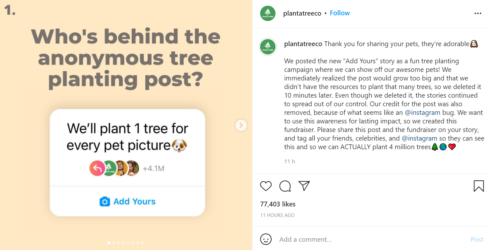
Task: Go to the next carousel slide
Action: point(241,125)
